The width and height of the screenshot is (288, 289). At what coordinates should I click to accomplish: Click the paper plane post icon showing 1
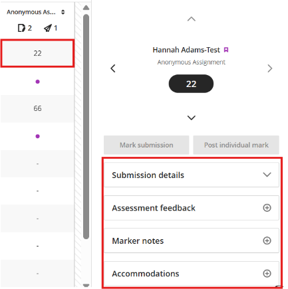[48, 28]
